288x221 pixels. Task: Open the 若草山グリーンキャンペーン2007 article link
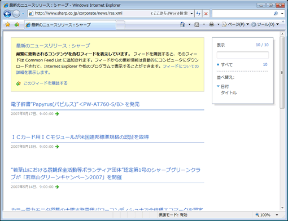click(106, 174)
